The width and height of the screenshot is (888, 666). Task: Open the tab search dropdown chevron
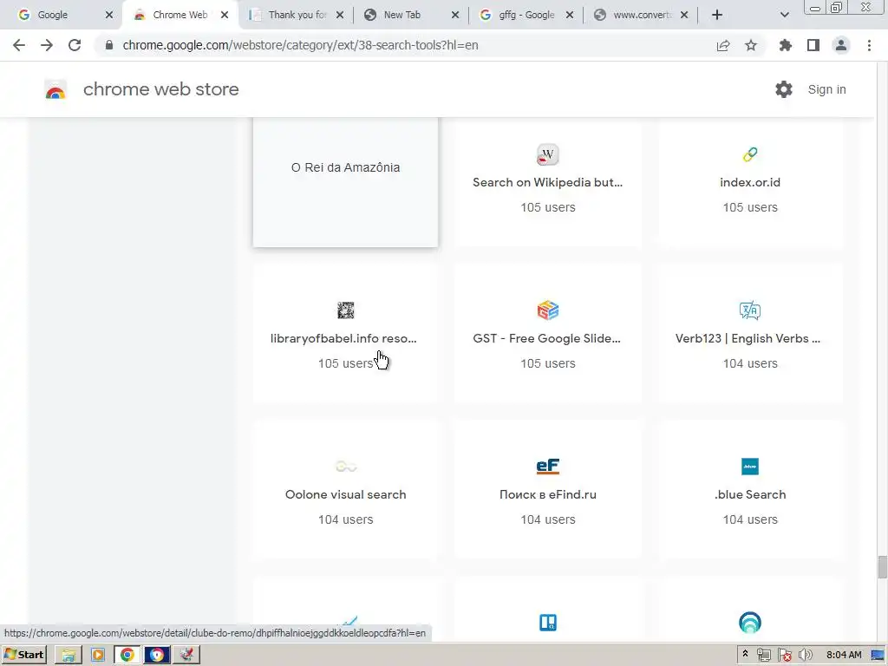784,15
